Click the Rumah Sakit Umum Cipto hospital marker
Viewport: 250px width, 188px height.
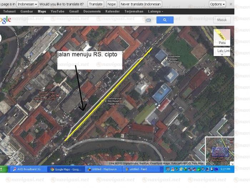(x=57, y=96)
